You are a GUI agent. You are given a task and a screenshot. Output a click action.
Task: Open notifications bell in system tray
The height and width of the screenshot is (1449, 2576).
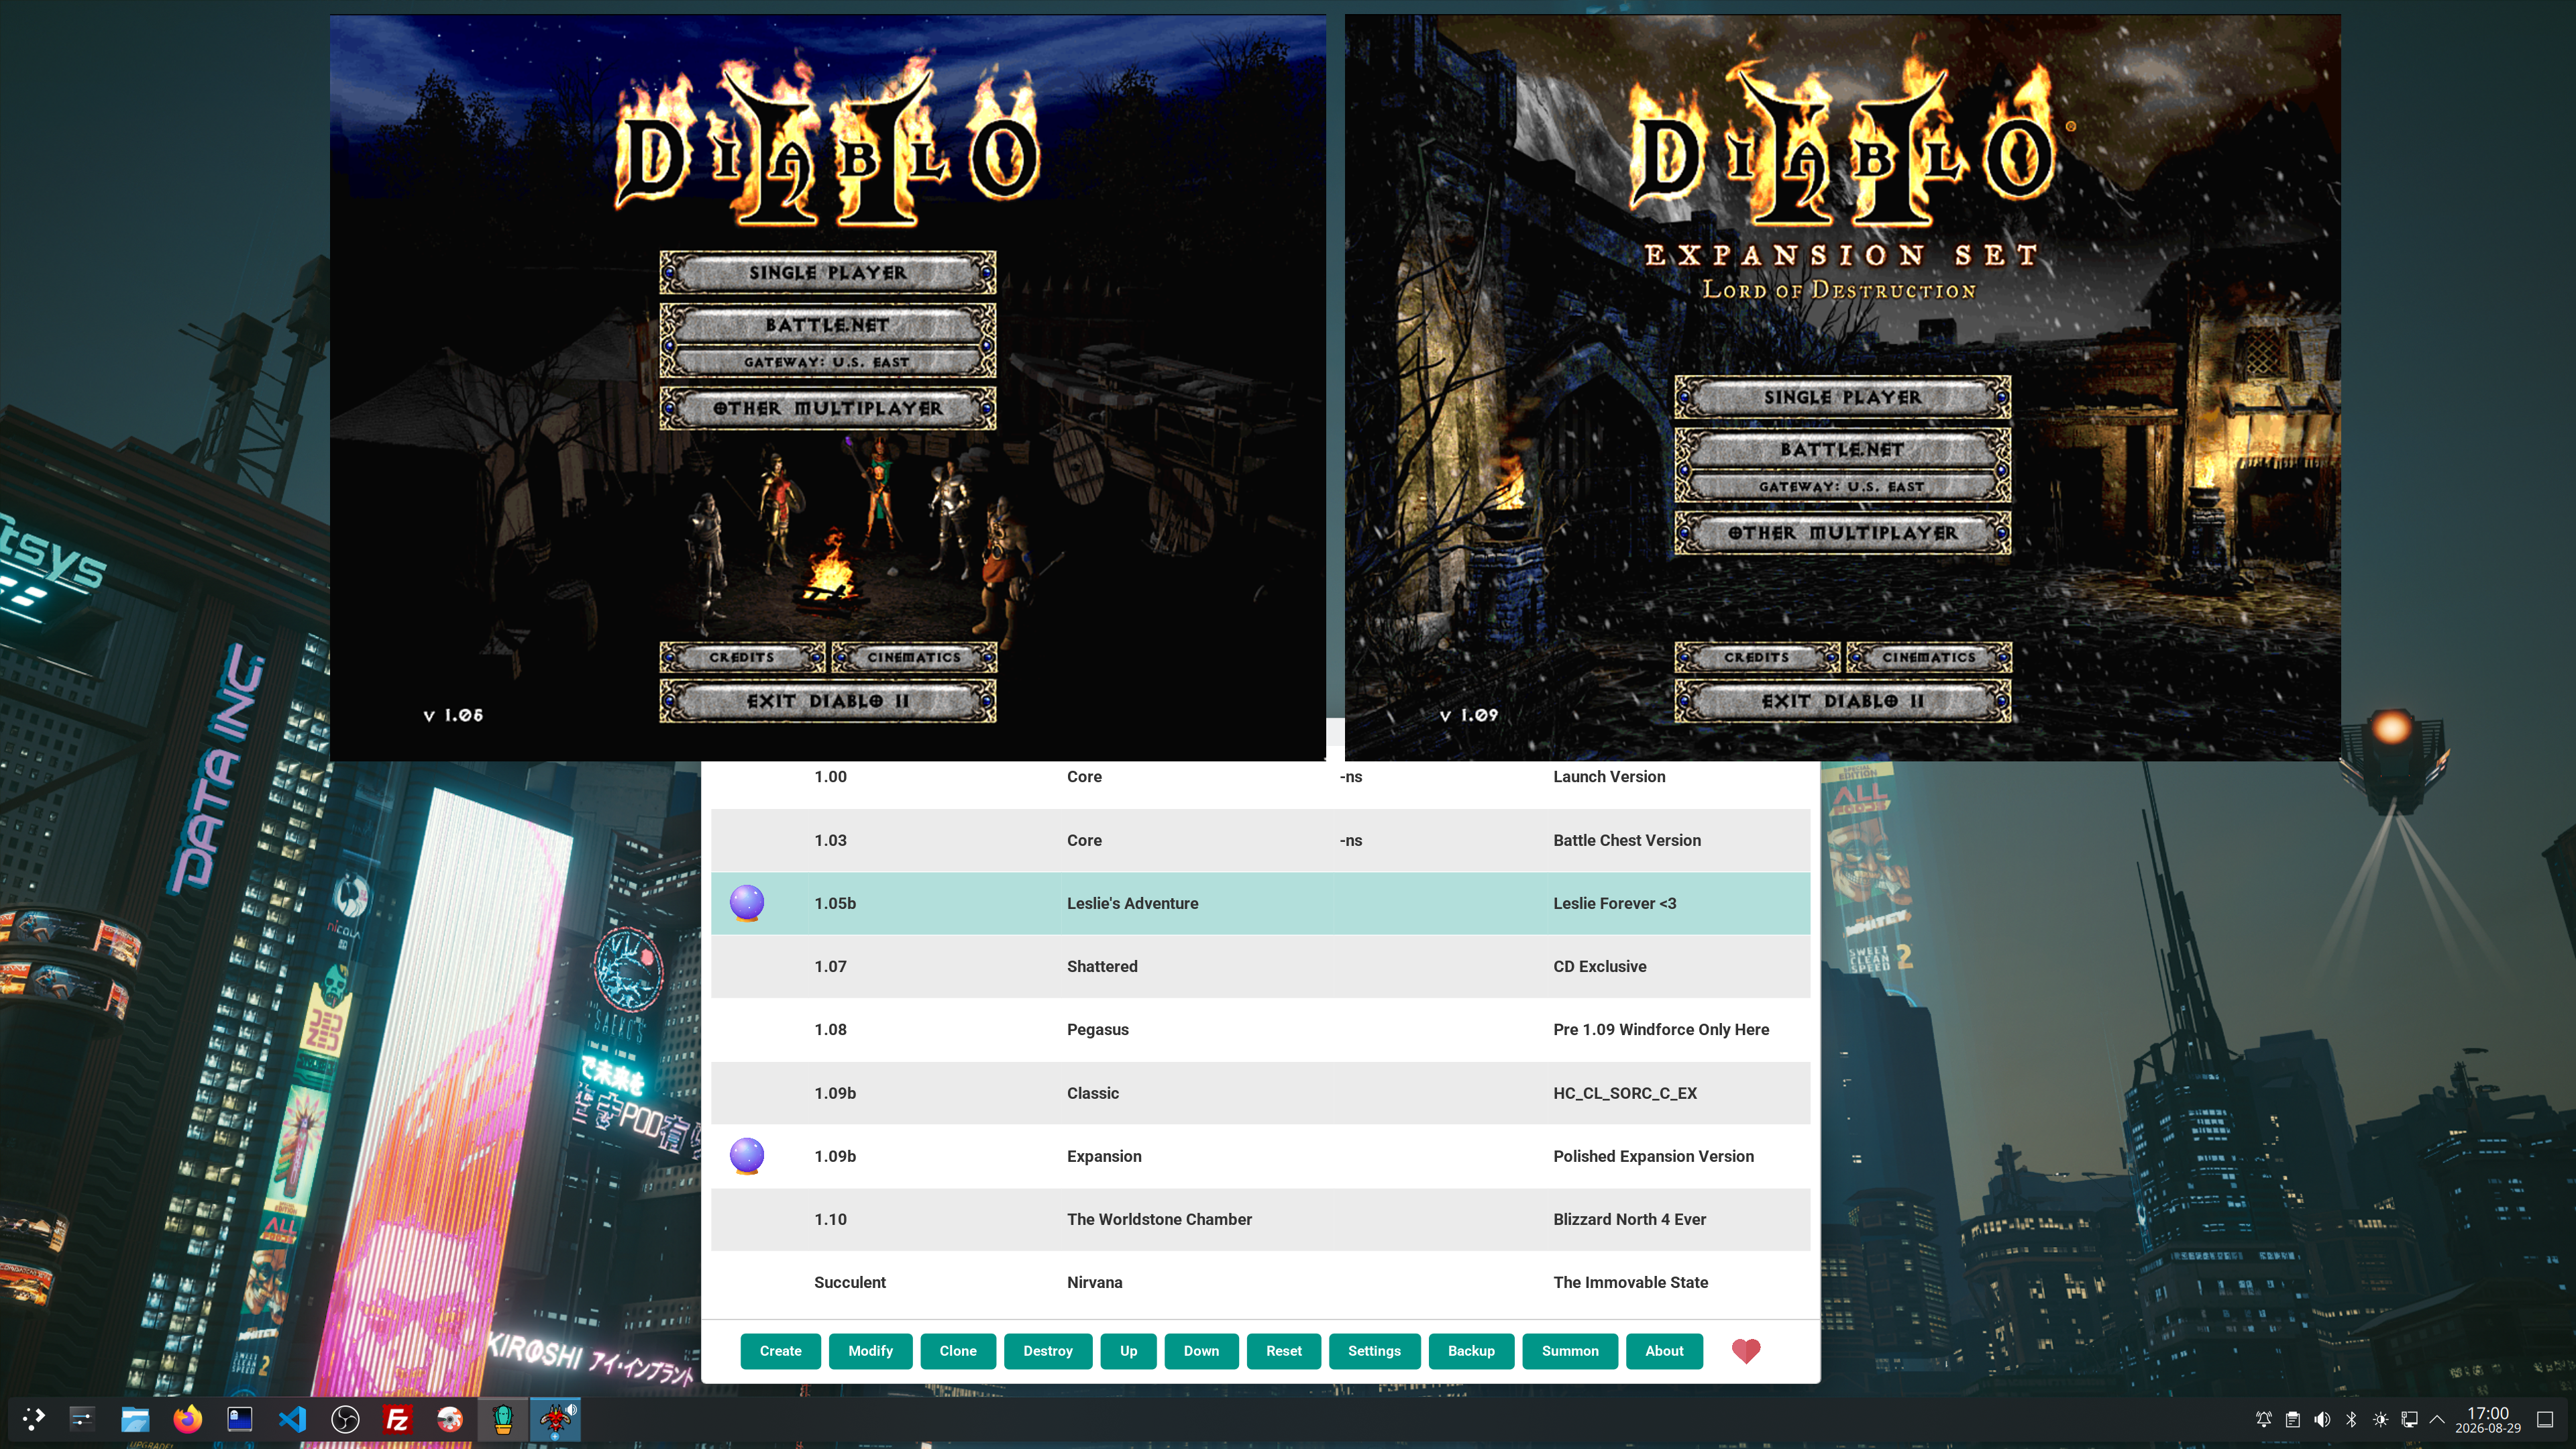tap(2264, 1419)
